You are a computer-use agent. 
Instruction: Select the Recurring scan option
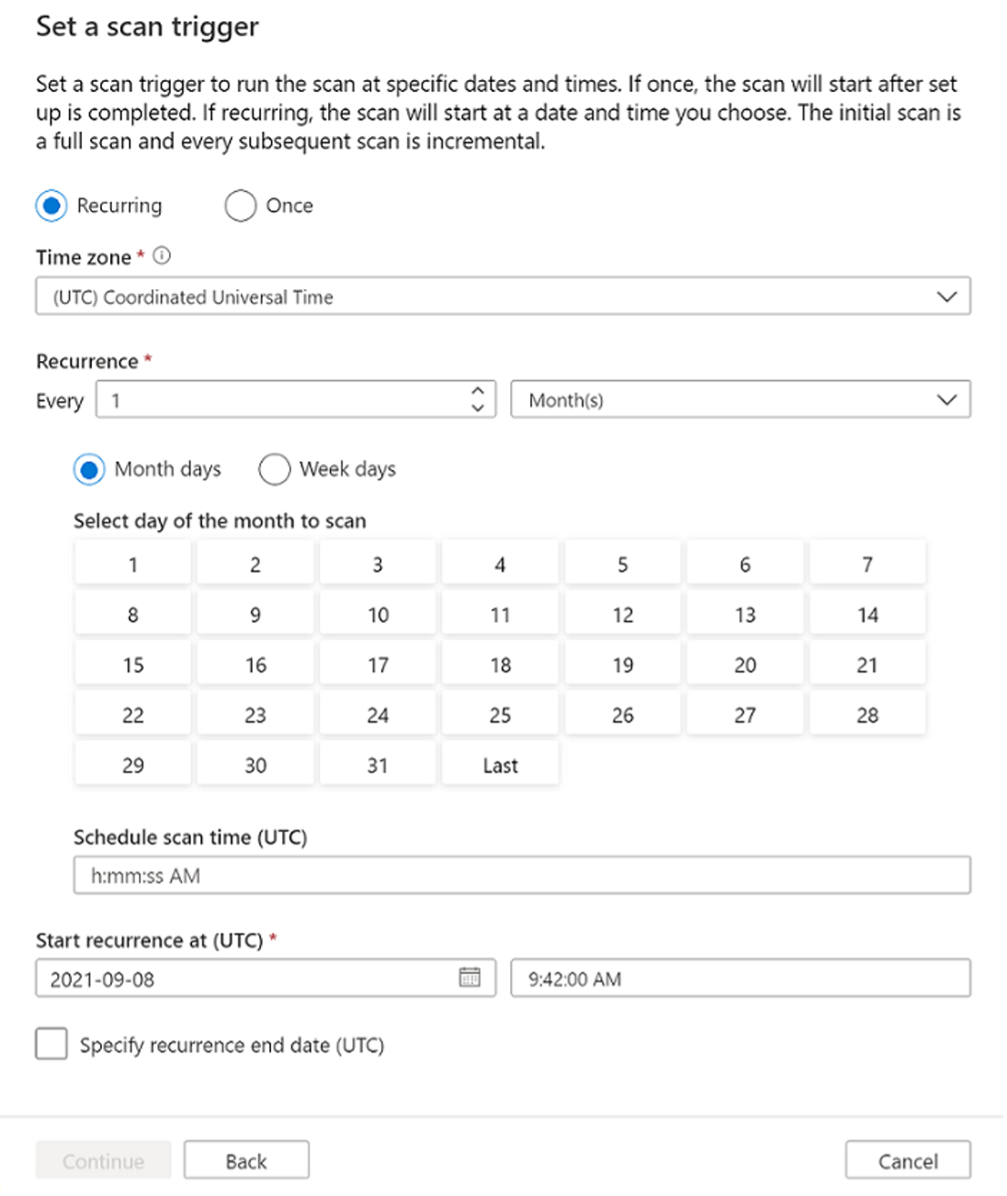[51, 206]
